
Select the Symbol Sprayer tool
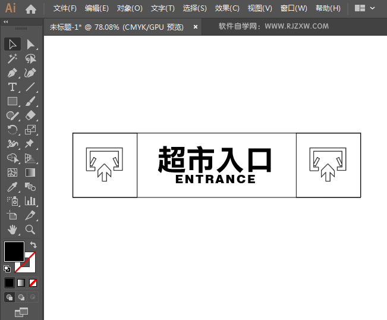coord(12,201)
